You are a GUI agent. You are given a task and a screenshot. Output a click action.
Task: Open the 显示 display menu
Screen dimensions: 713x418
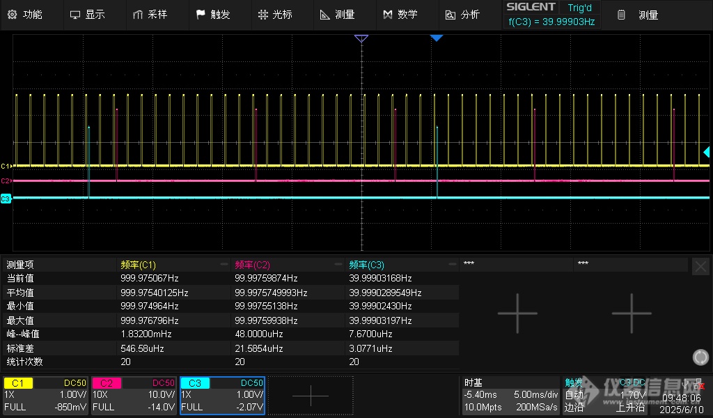[x=86, y=15]
